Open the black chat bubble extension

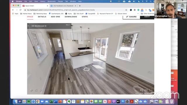tap(131, 10)
